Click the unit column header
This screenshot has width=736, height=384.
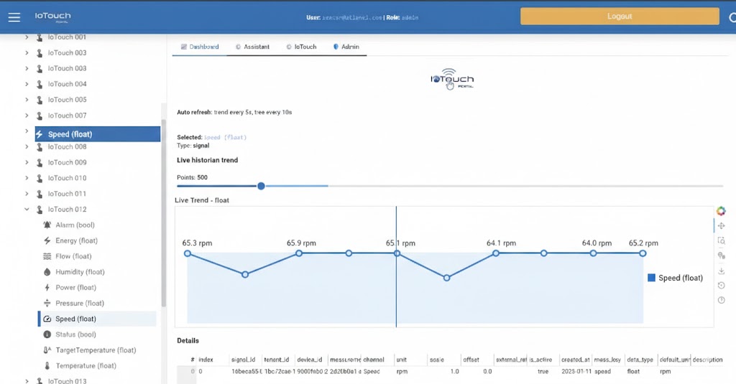(x=401, y=360)
